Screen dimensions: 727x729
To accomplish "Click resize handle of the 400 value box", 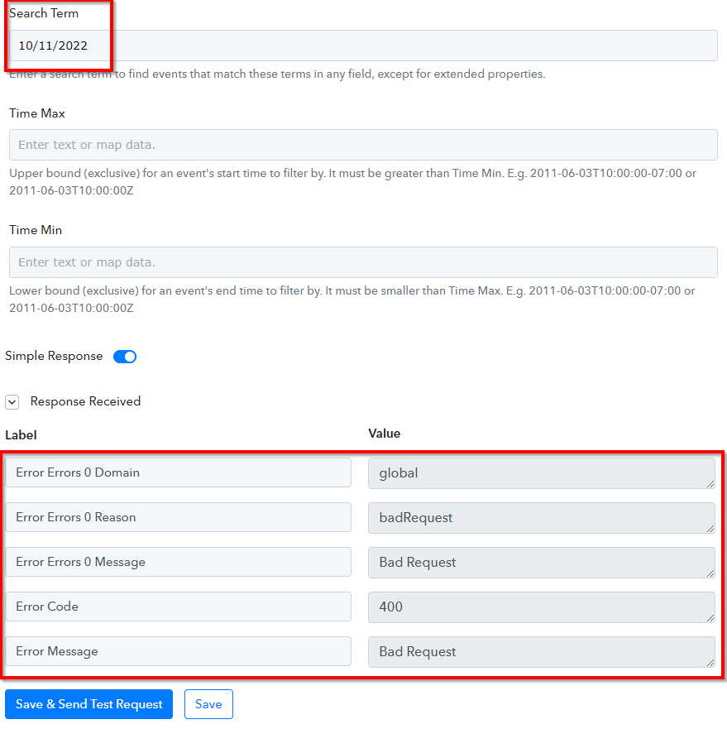I will (x=710, y=618).
